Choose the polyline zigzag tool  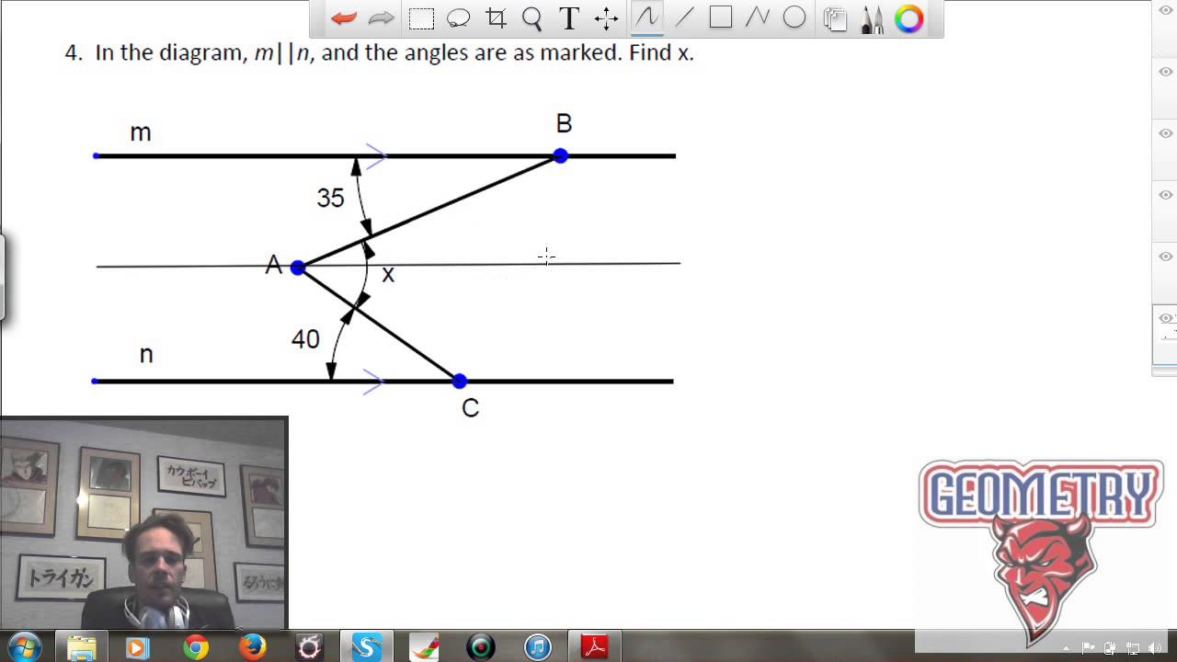point(758,18)
